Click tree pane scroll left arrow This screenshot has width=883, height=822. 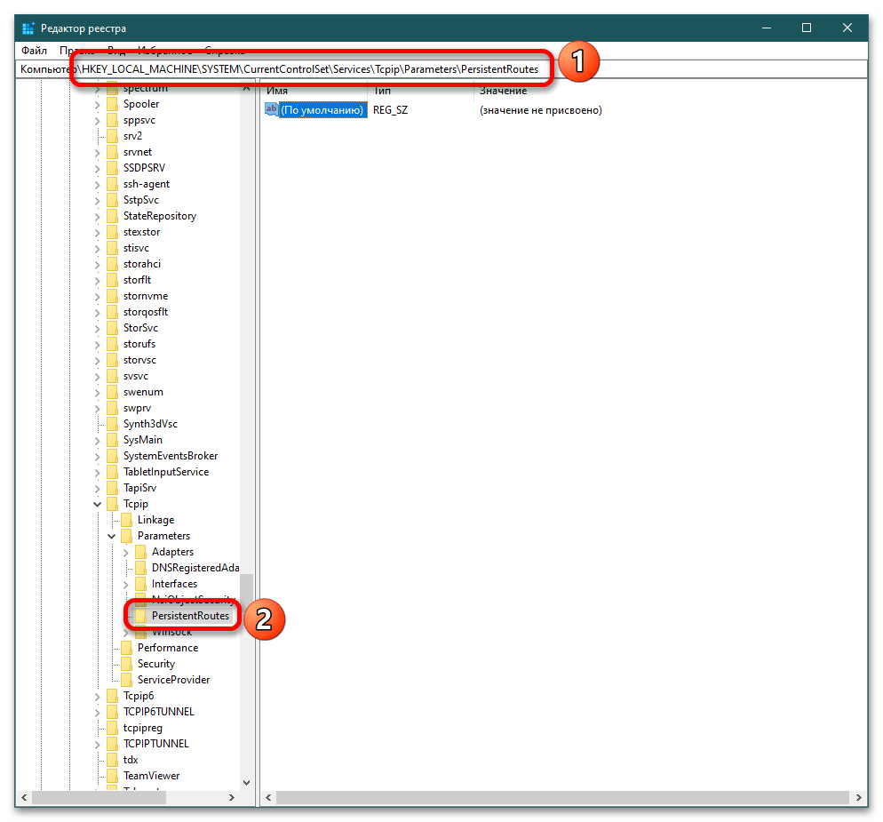click(24, 798)
